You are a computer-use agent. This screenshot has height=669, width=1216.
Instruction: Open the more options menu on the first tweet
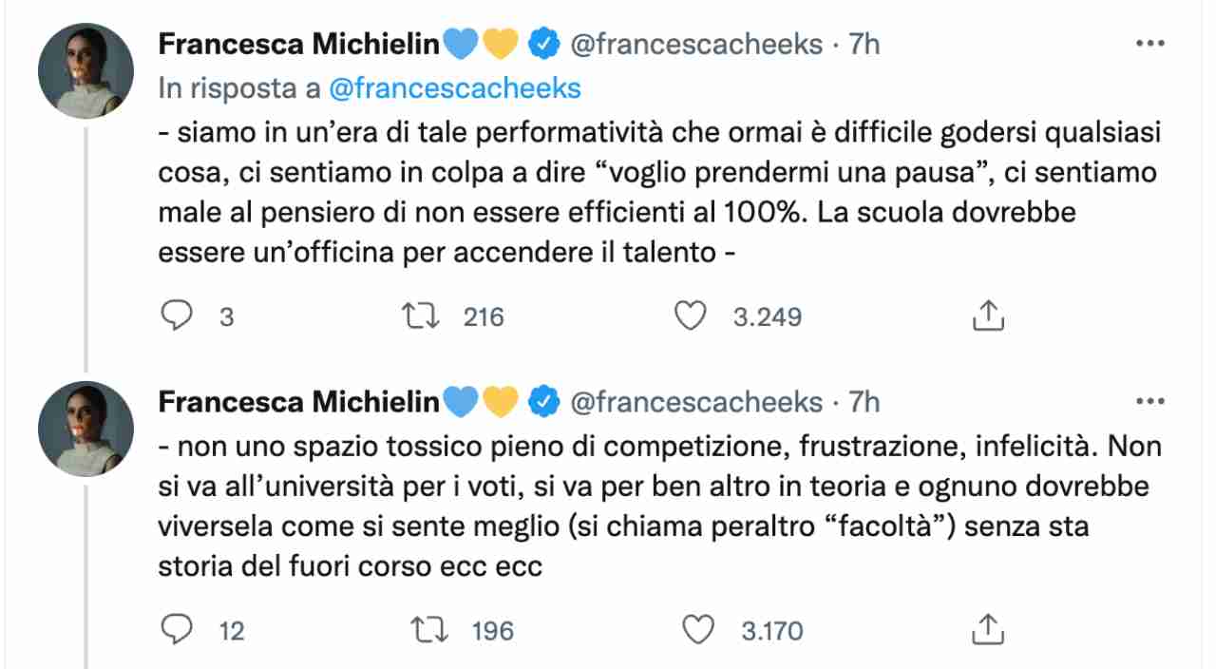[x=1150, y=42]
